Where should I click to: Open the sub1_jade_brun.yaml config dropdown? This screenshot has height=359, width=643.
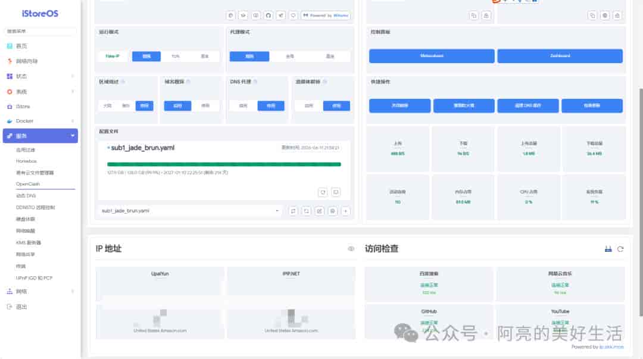(x=190, y=211)
